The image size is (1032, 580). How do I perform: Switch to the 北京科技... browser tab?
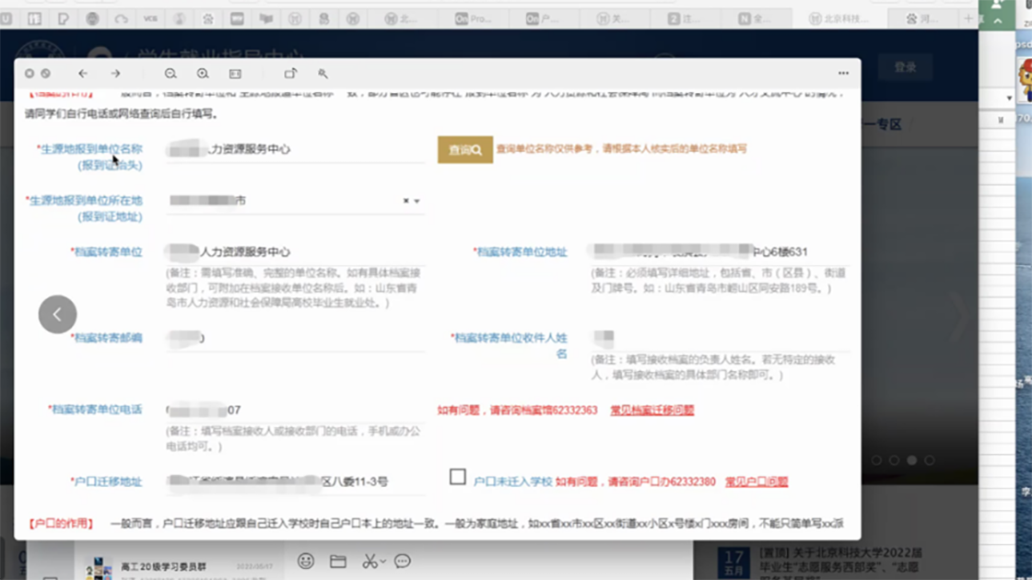pos(839,19)
